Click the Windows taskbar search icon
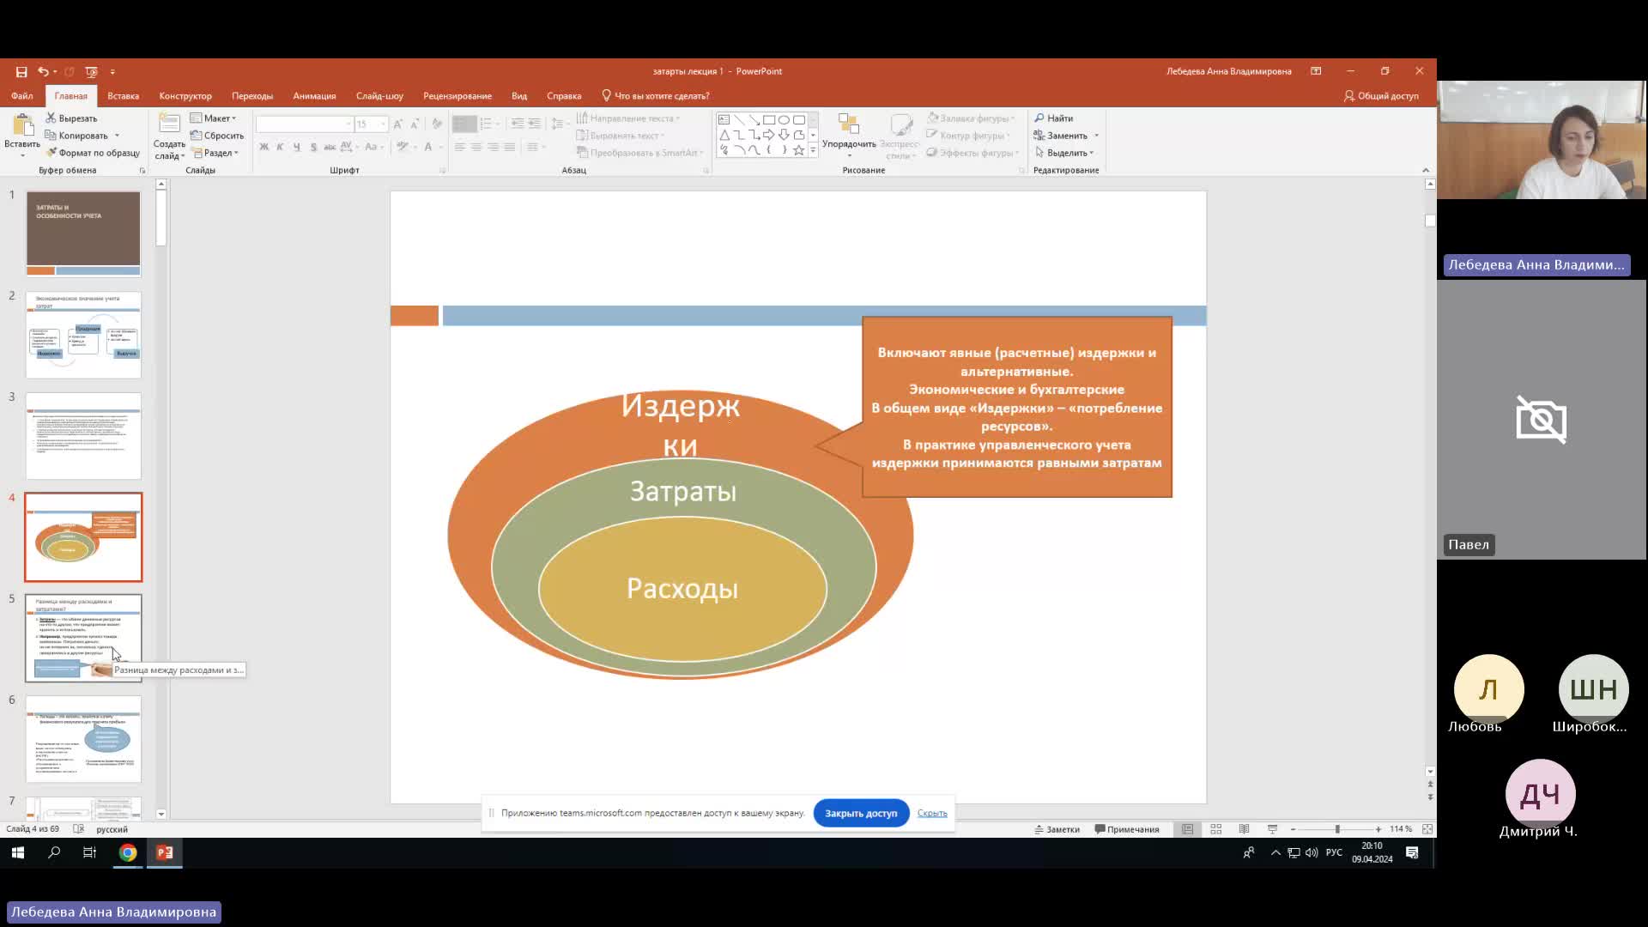1648x927 pixels. [x=54, y=852]
